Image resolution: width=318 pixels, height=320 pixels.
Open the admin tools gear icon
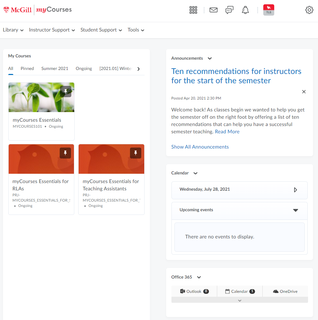click(309, 10)
